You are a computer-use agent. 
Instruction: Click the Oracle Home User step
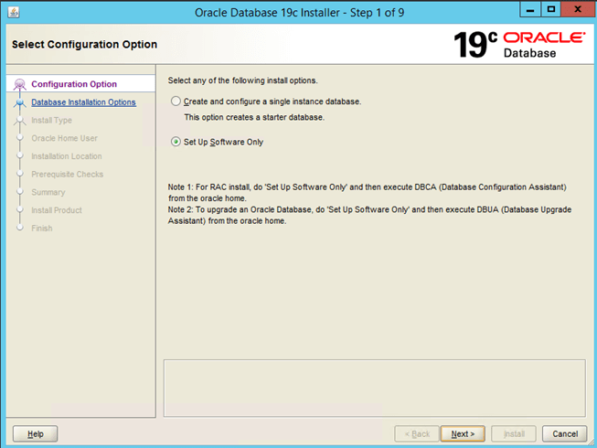point(64,138)
